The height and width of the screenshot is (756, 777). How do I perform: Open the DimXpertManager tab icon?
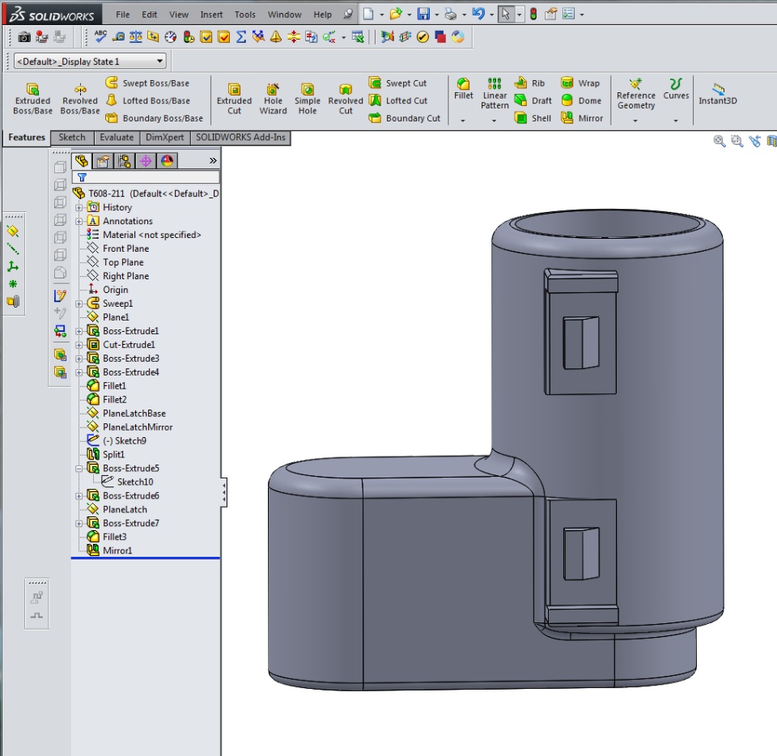[146, 160]
